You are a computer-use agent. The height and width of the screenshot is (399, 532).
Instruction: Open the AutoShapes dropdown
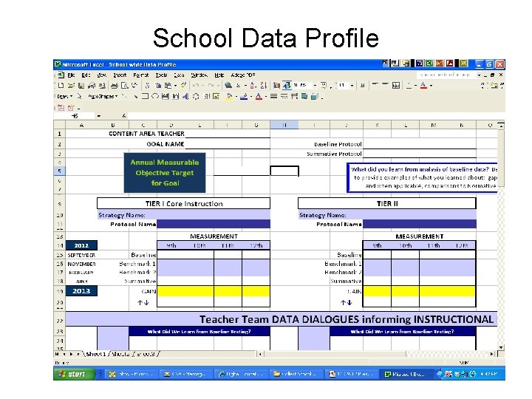pyautogui.click(x=103, y=97)
